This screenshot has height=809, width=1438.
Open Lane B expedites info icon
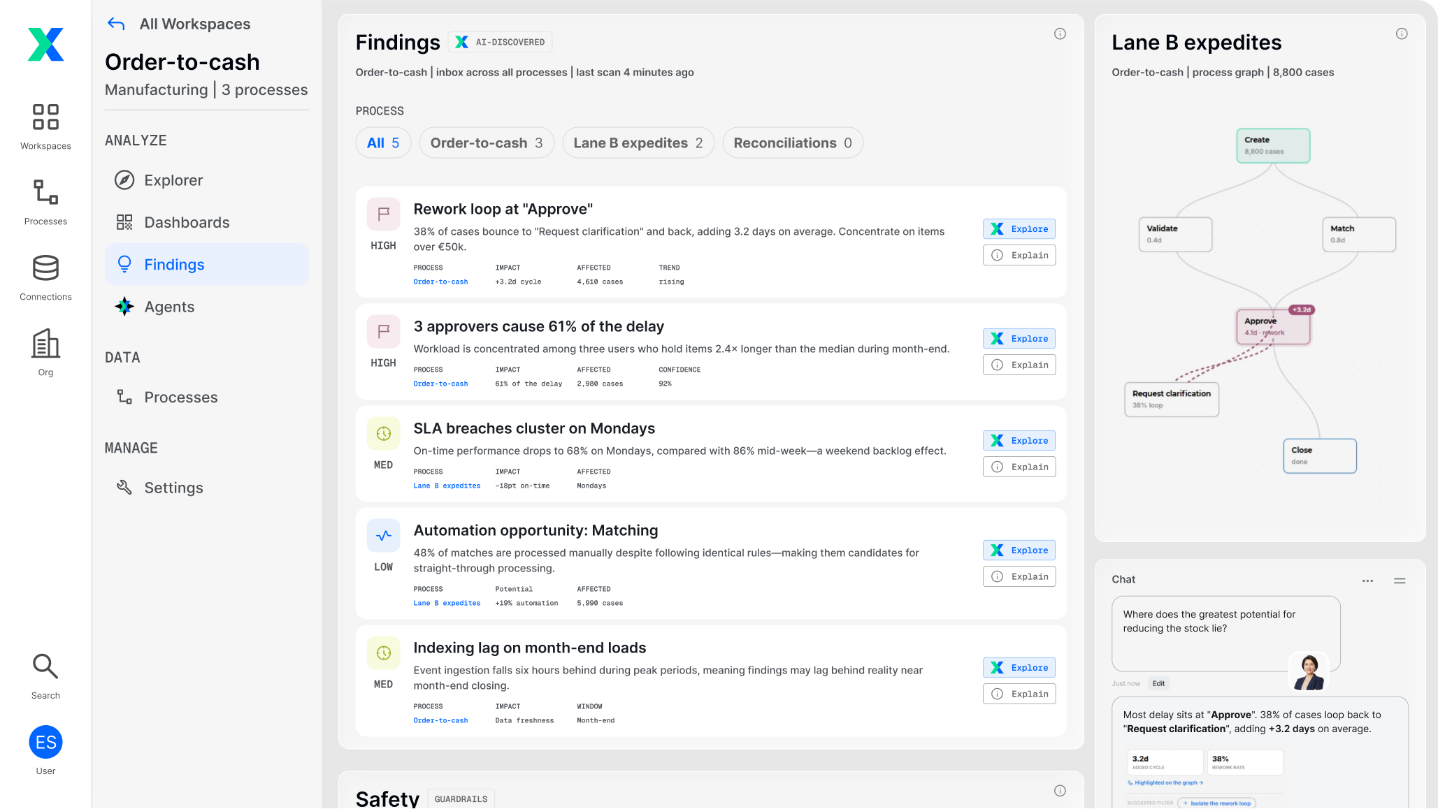(x=1402, y=34)
